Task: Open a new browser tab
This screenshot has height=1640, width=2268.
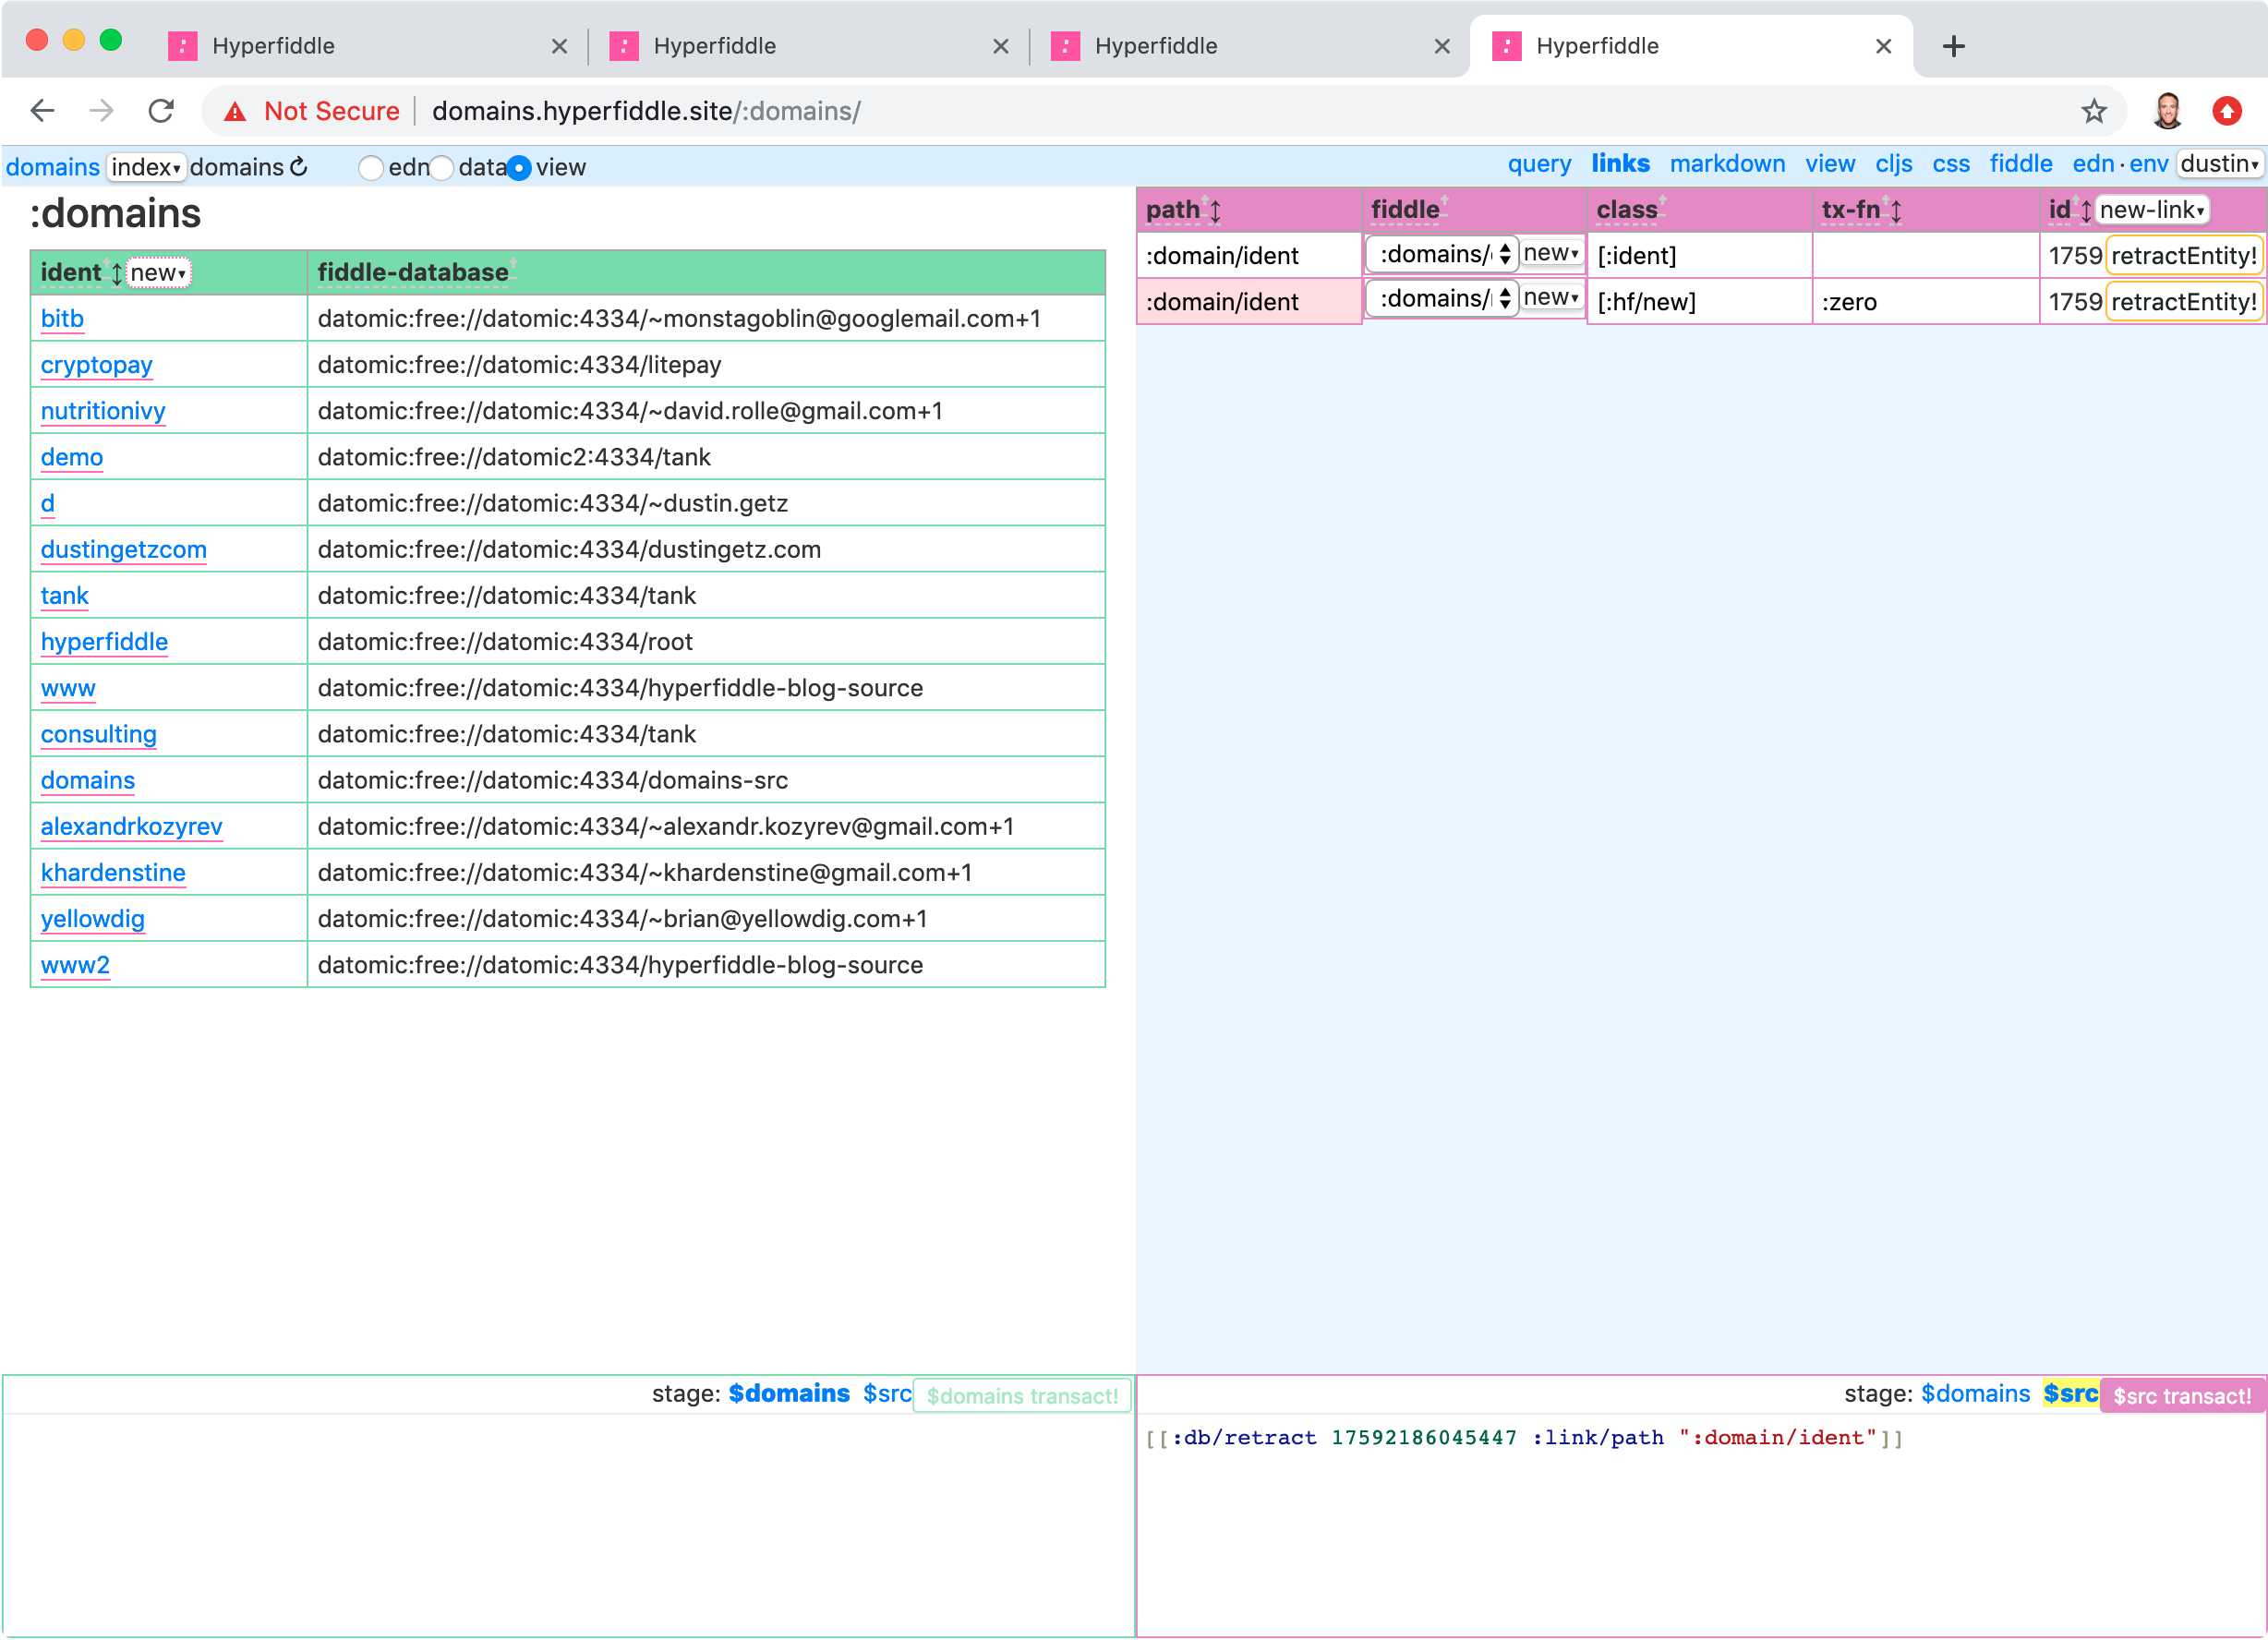Action: point(1953,46)
